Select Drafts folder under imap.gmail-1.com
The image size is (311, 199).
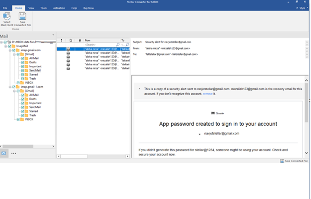33,99
